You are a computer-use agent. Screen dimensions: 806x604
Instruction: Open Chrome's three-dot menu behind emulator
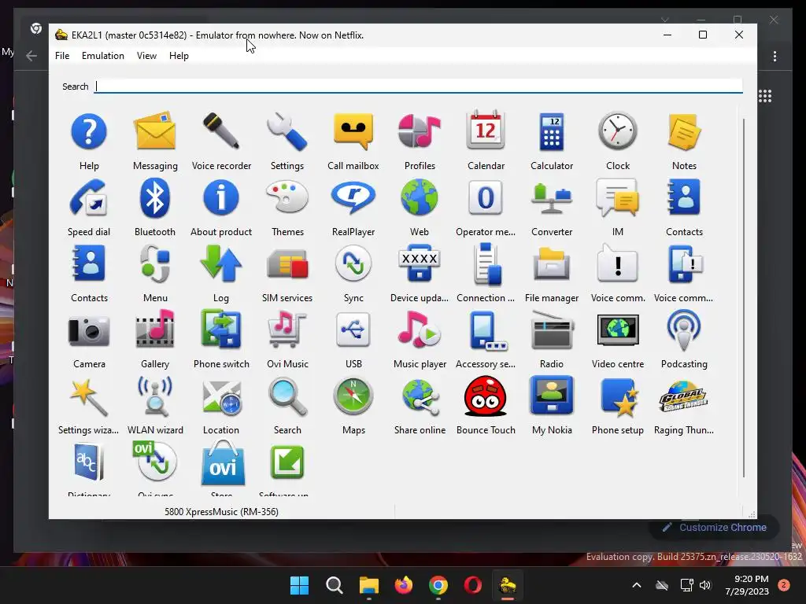[x=775, y=56]
